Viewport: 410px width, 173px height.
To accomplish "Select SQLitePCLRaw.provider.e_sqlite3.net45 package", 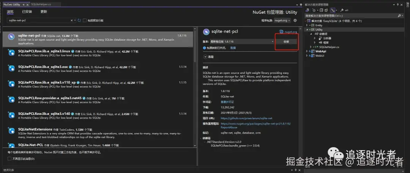I will 98,100.
